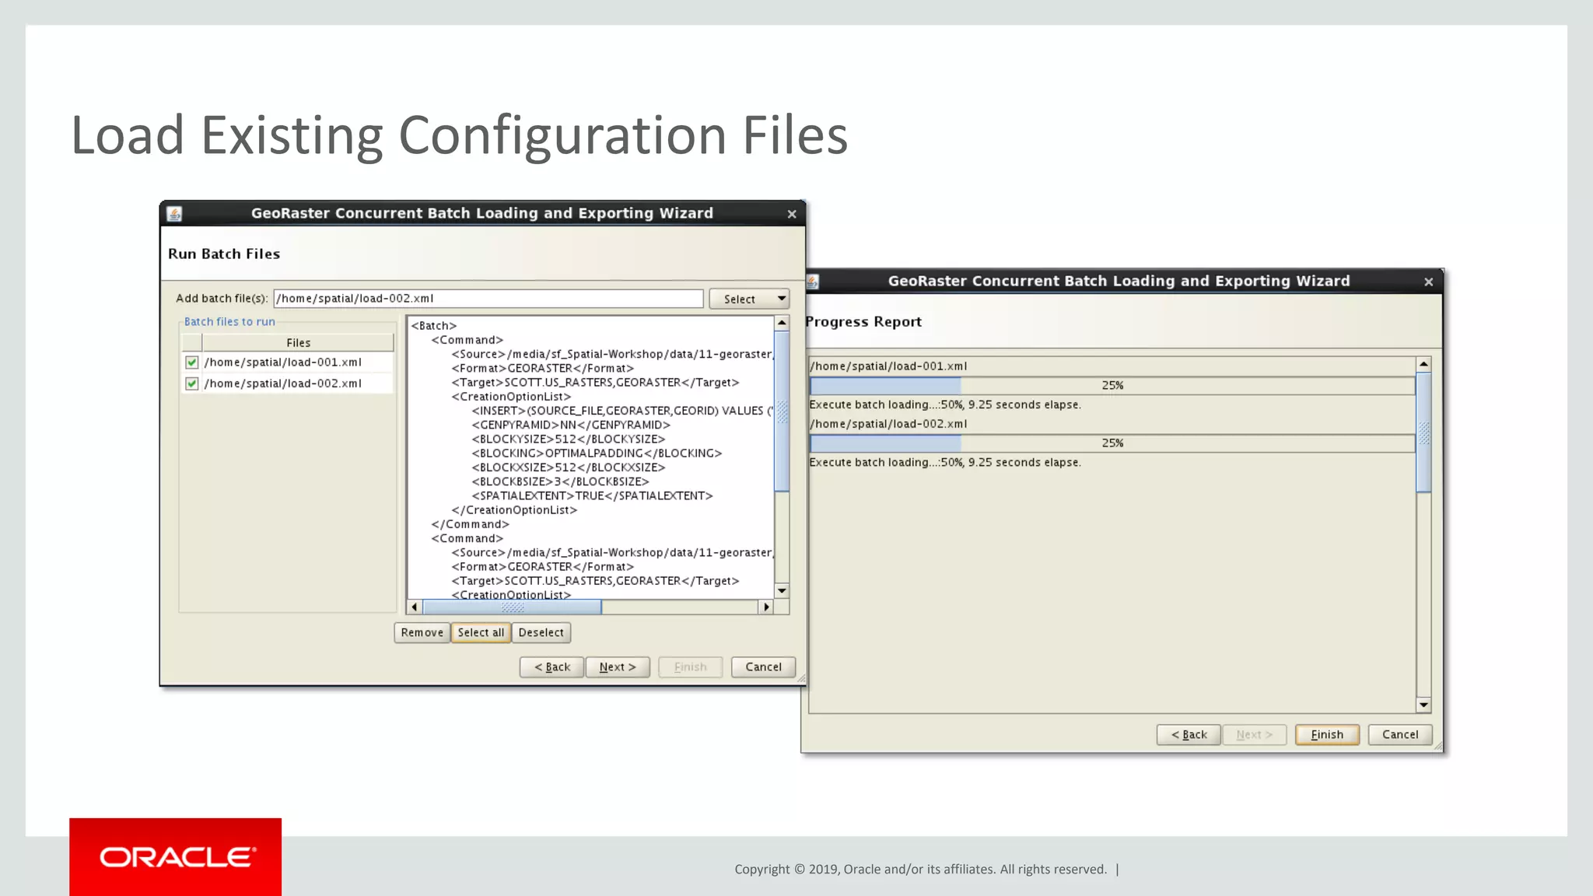Click the XML preview vertical scrollbar thumb
The width and height of the screenshot is (1593, 896).
(x=782, y=411)
